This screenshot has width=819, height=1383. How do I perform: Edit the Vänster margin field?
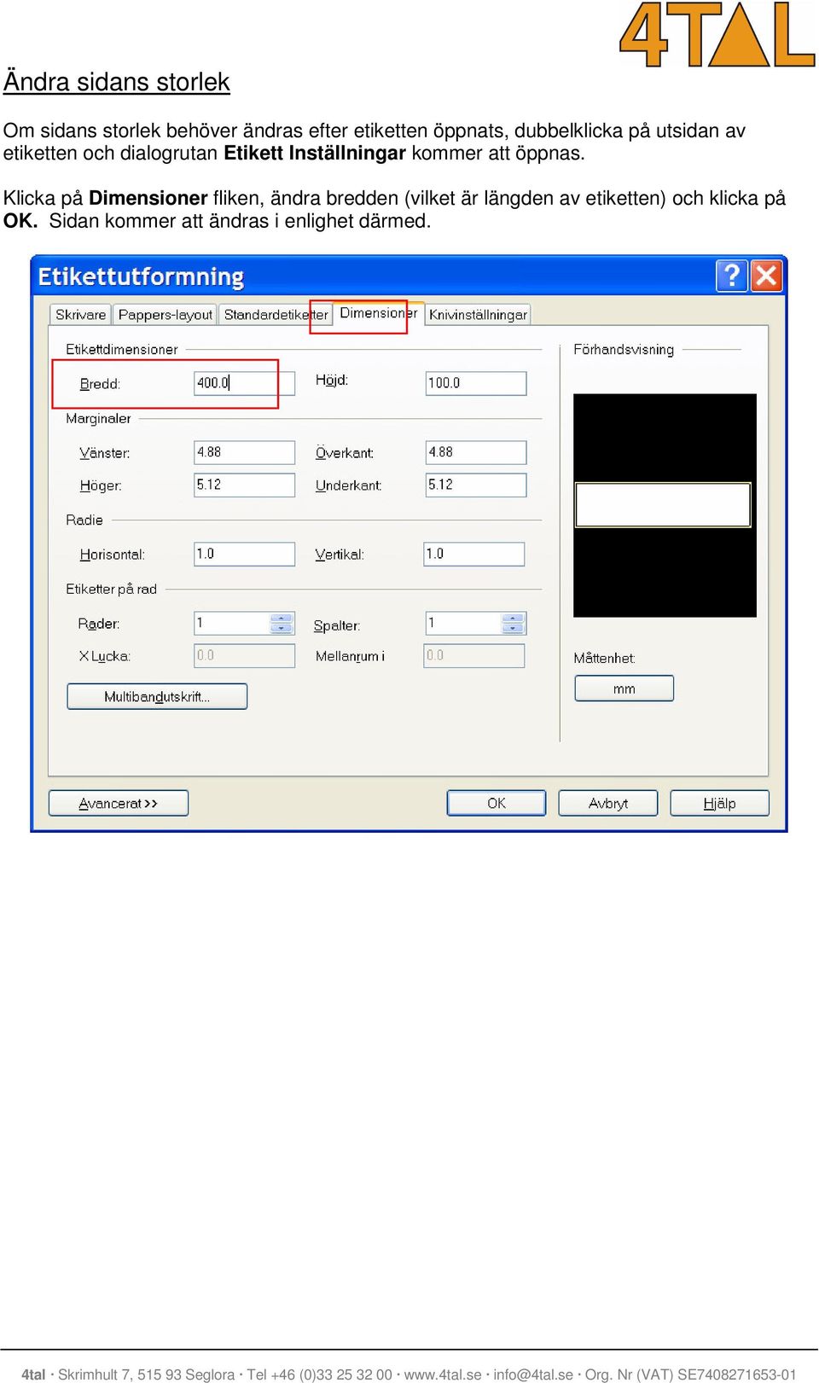[x=245, y=452]
